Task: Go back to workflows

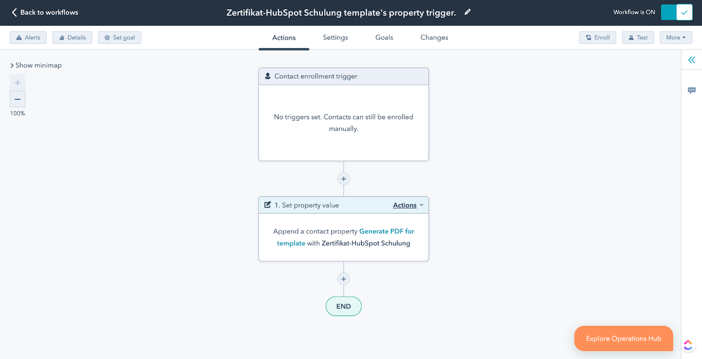Action: pyautogui.click(x=45, y=12)
